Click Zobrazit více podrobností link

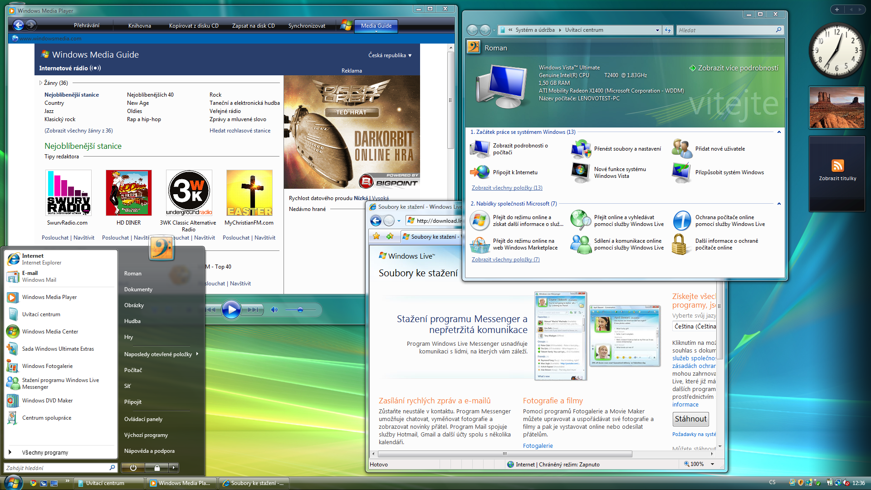734,68
